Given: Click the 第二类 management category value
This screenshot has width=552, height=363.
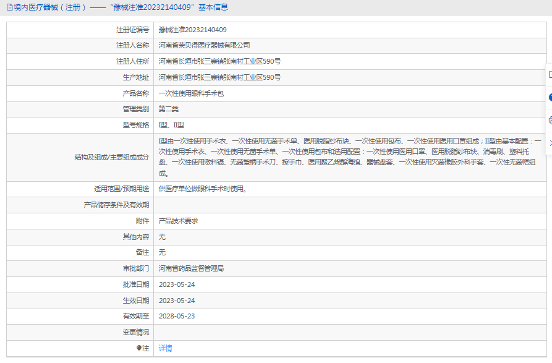Looking at the screenshot, I should (x=168, y=109).
